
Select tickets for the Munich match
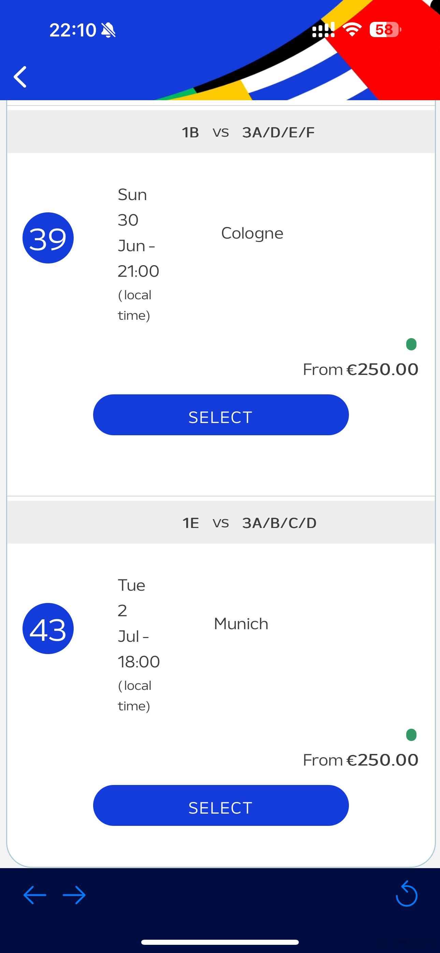pyautogui.click(x=221, y=805)
